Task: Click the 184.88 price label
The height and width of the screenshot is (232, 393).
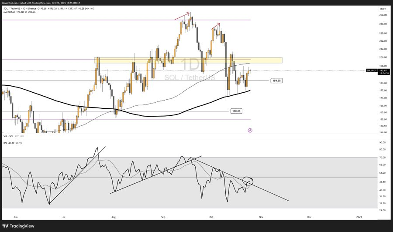Action: click(276, 81)
